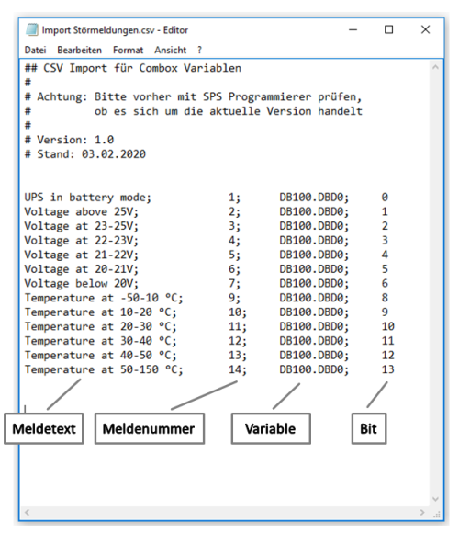Click the horizontal scrollbar left arrow
The width and height of the screenshot is (459, 533).
coord(28,512)
